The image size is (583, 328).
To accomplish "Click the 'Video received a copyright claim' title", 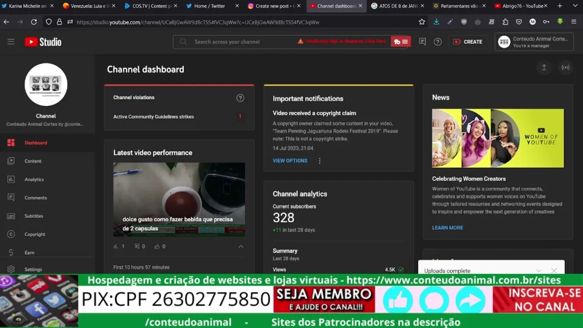I will (314, 113).
